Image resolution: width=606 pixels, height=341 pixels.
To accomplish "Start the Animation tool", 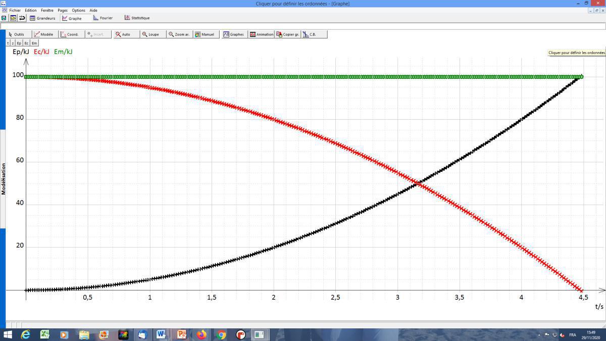I will click(262, 34).
